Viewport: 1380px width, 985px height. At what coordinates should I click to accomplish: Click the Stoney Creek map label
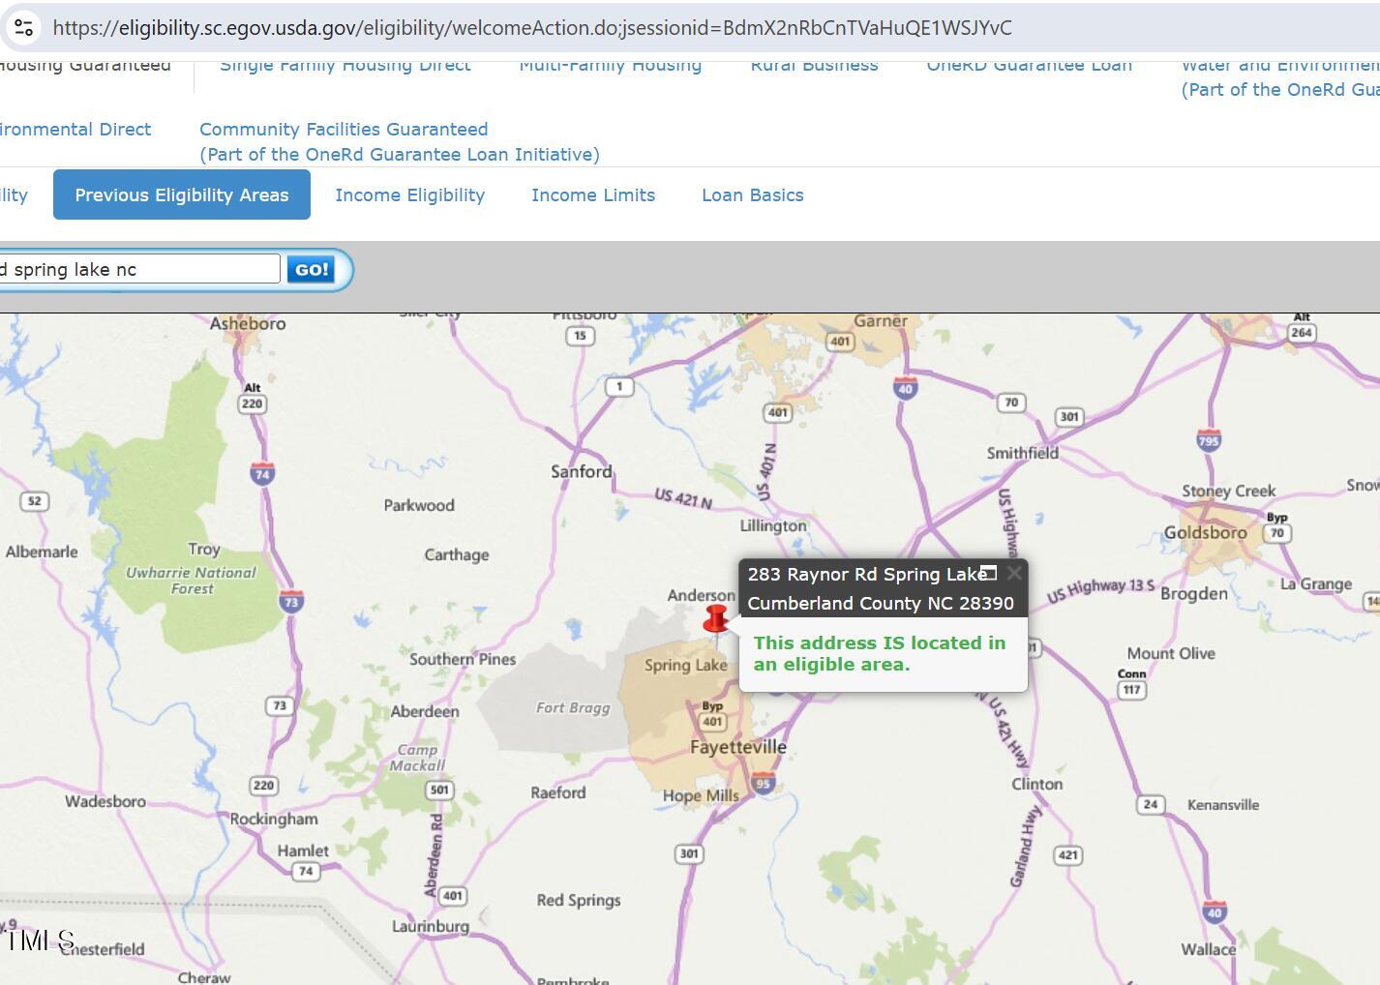click(x=1229, y=491)
